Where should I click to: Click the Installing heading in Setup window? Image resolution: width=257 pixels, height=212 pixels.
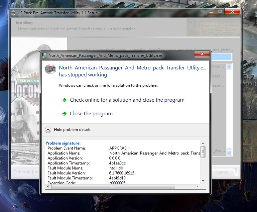coord(24,23)
